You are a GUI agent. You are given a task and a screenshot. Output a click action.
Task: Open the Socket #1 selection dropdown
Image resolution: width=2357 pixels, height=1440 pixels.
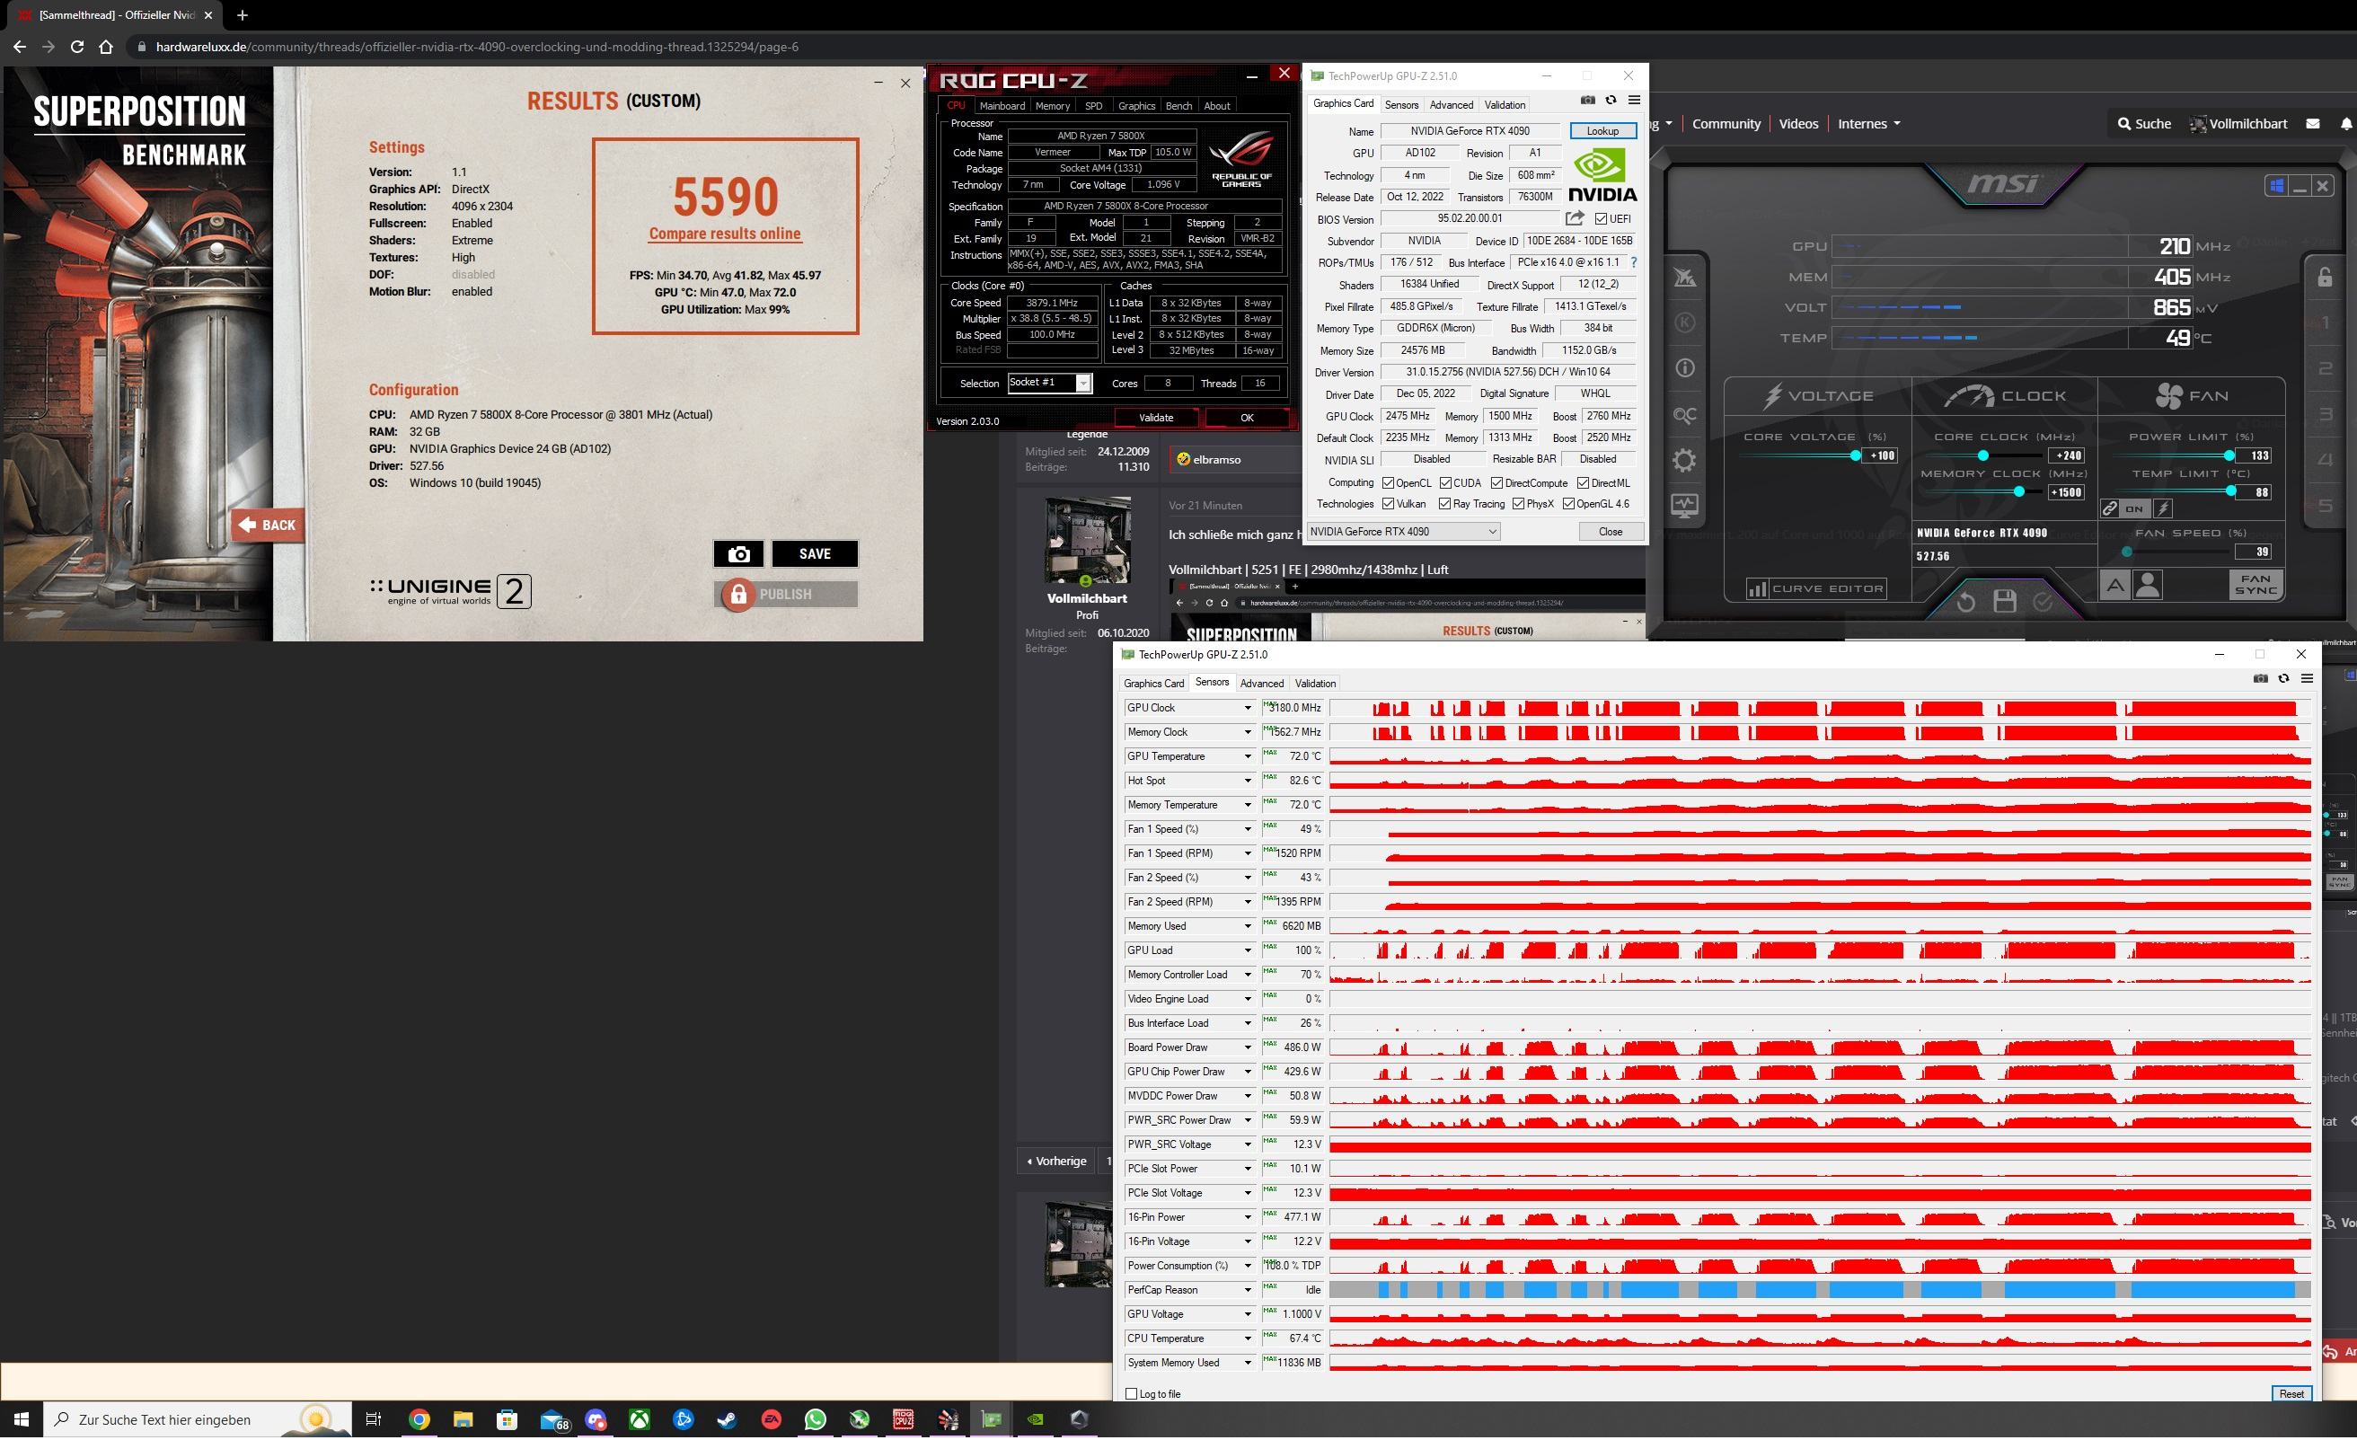[1083, 384]
